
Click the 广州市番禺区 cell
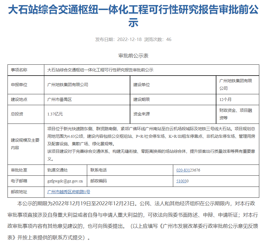pyautogui.click(x=87, y=100)
